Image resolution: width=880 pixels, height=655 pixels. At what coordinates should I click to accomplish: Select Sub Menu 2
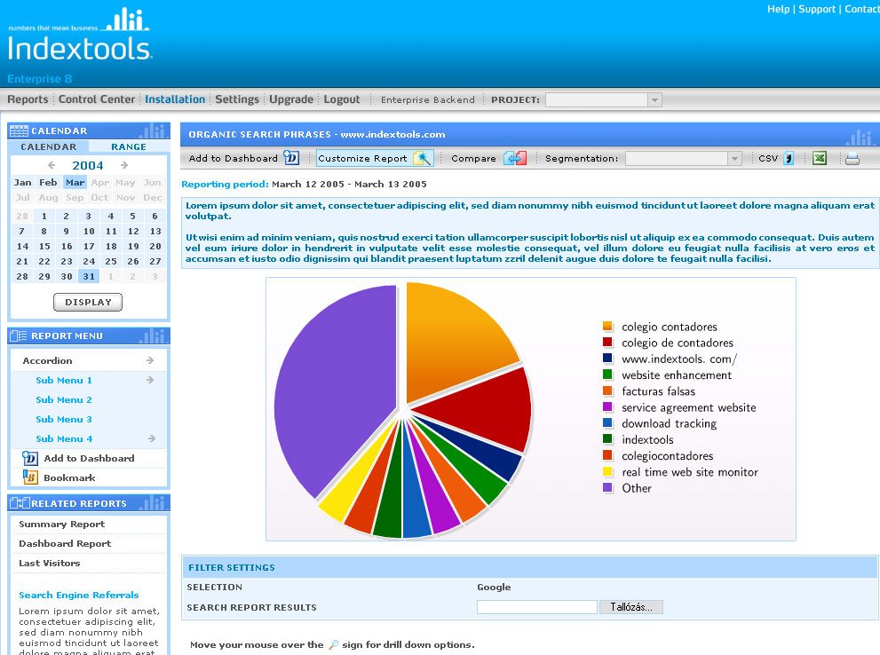point(64,399)
